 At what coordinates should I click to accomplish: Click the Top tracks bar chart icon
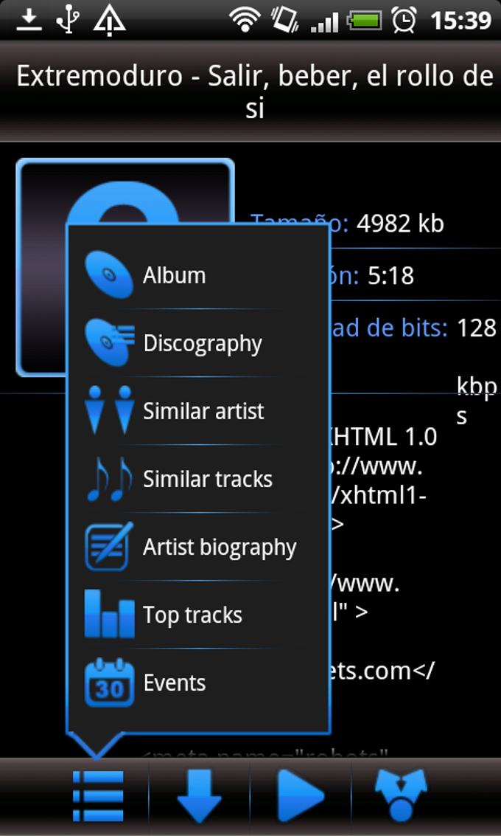(x=109, y=614)
